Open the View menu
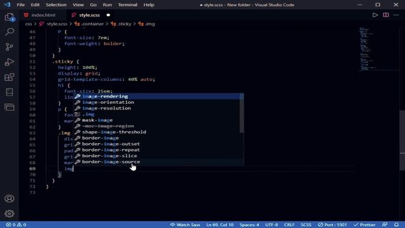Screen dimensions: 405x228 pos(78,4)
